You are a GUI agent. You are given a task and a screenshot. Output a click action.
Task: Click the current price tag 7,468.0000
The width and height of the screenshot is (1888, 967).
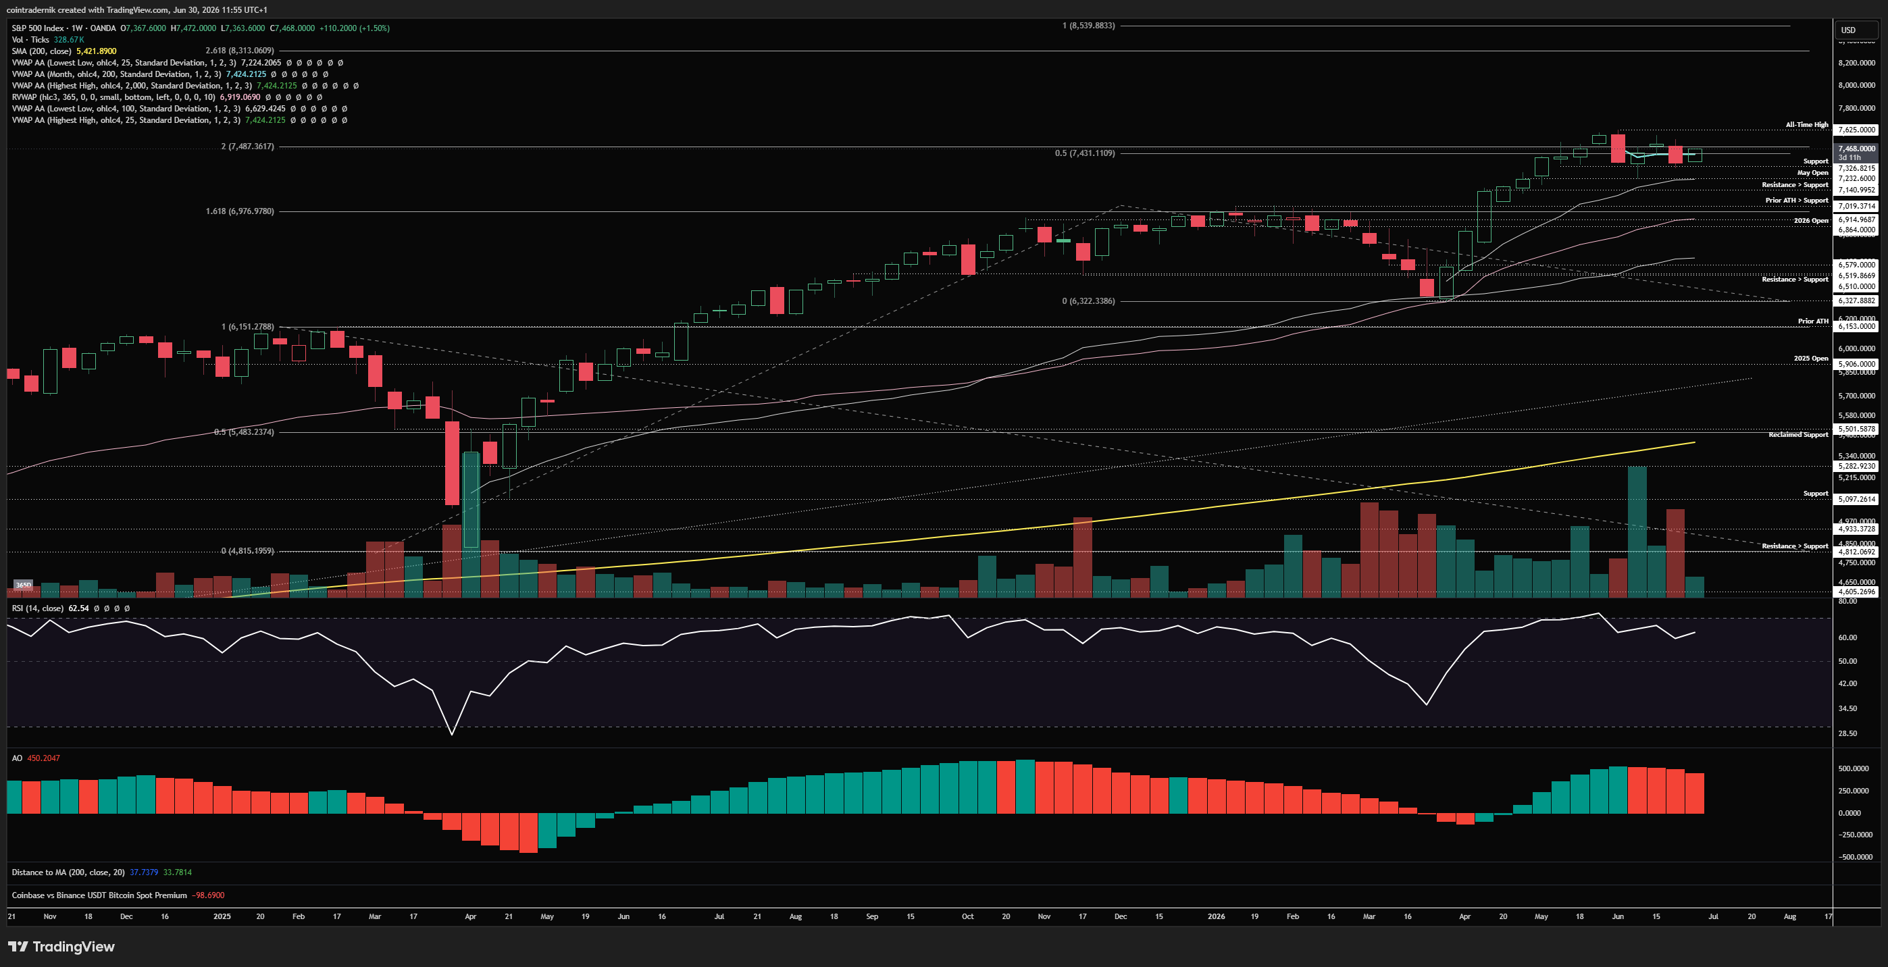[1856, 148]
